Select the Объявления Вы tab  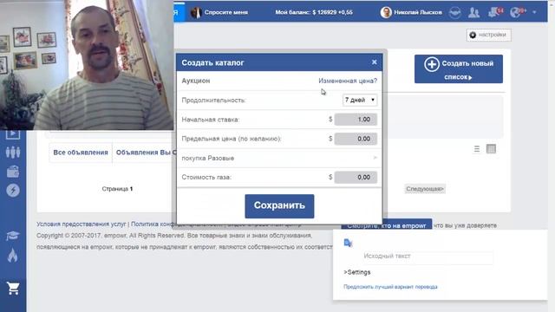pos(146,153)
